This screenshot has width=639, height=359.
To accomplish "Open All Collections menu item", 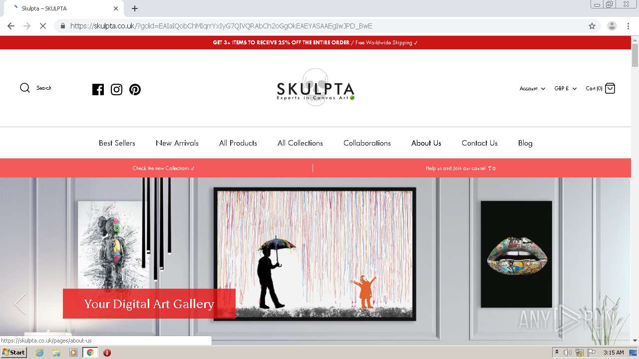I will (x=300, y=143).
